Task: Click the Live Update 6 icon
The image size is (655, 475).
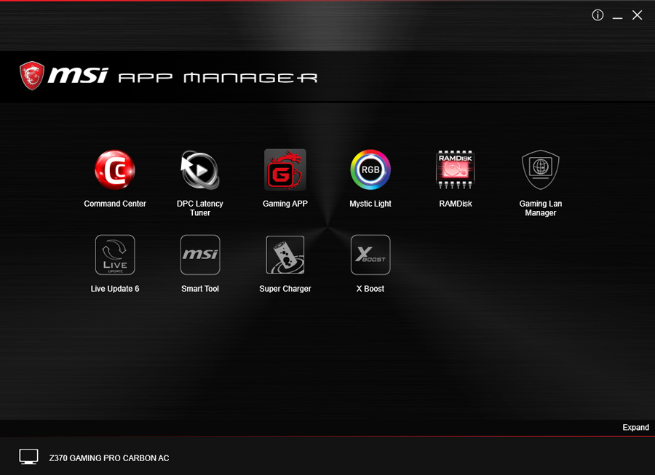Action: [115, 255]
